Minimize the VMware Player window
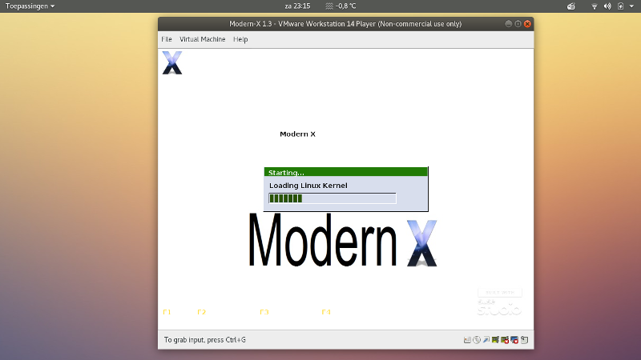Image resolution: width=641 pixels, height=360 pixels. (509, 24)
